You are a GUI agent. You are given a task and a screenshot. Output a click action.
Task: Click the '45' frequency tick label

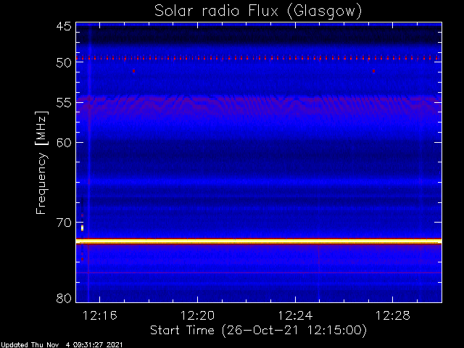[64, 26]
